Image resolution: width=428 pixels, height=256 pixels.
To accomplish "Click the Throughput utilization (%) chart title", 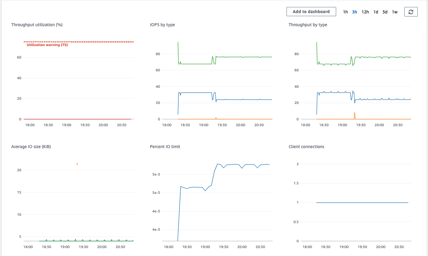I will (x=37, y=24).
